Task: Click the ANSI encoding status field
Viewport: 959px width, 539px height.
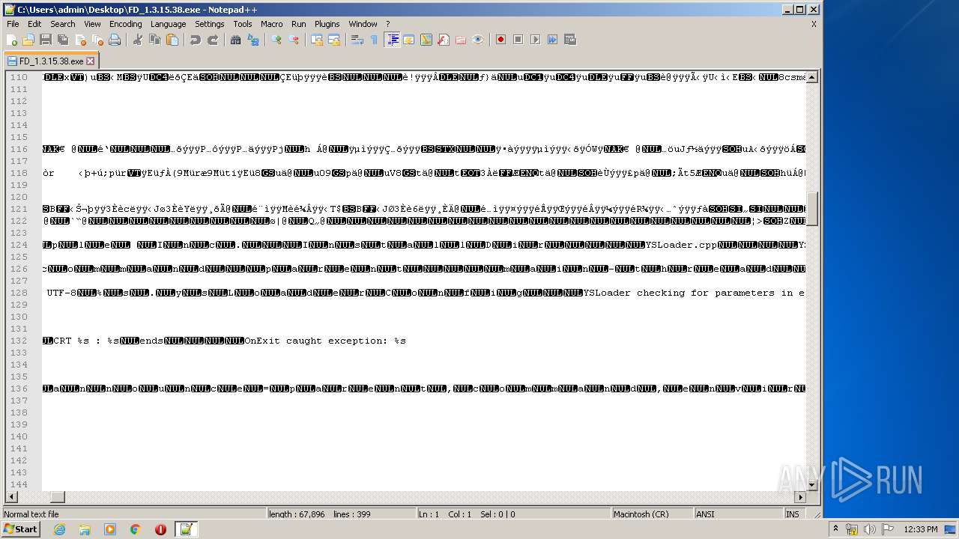Action: (x=737, y=514)
